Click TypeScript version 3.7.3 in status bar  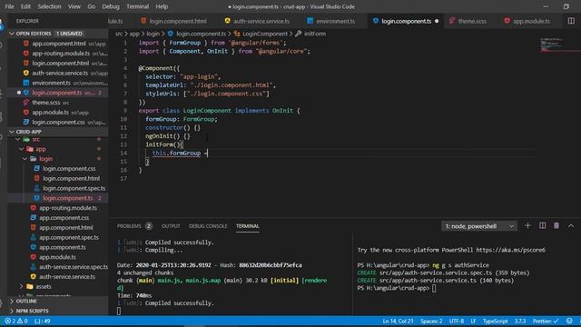[x=520, y=321]
